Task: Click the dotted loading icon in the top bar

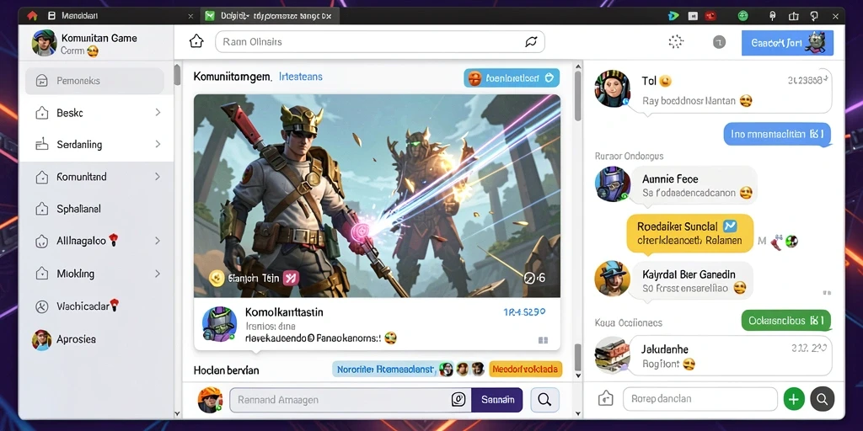Action: point(675,42)
